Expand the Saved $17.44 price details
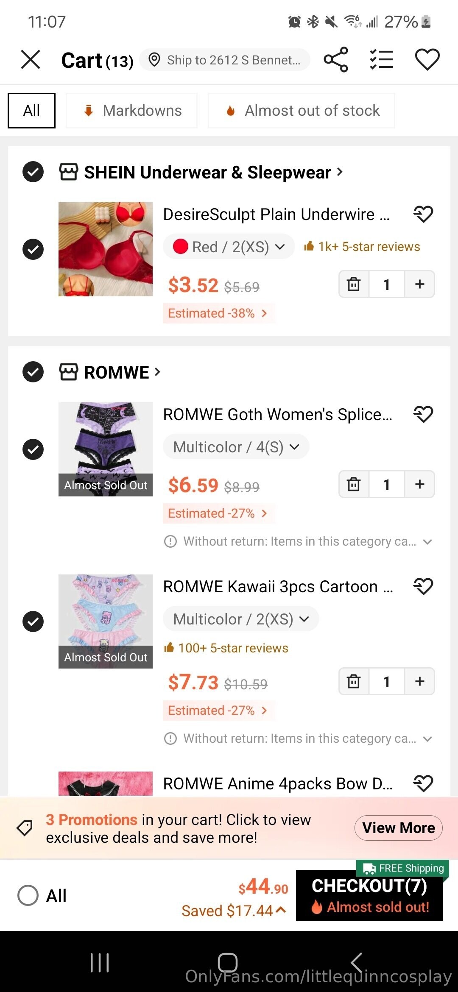 pos(233,911)
